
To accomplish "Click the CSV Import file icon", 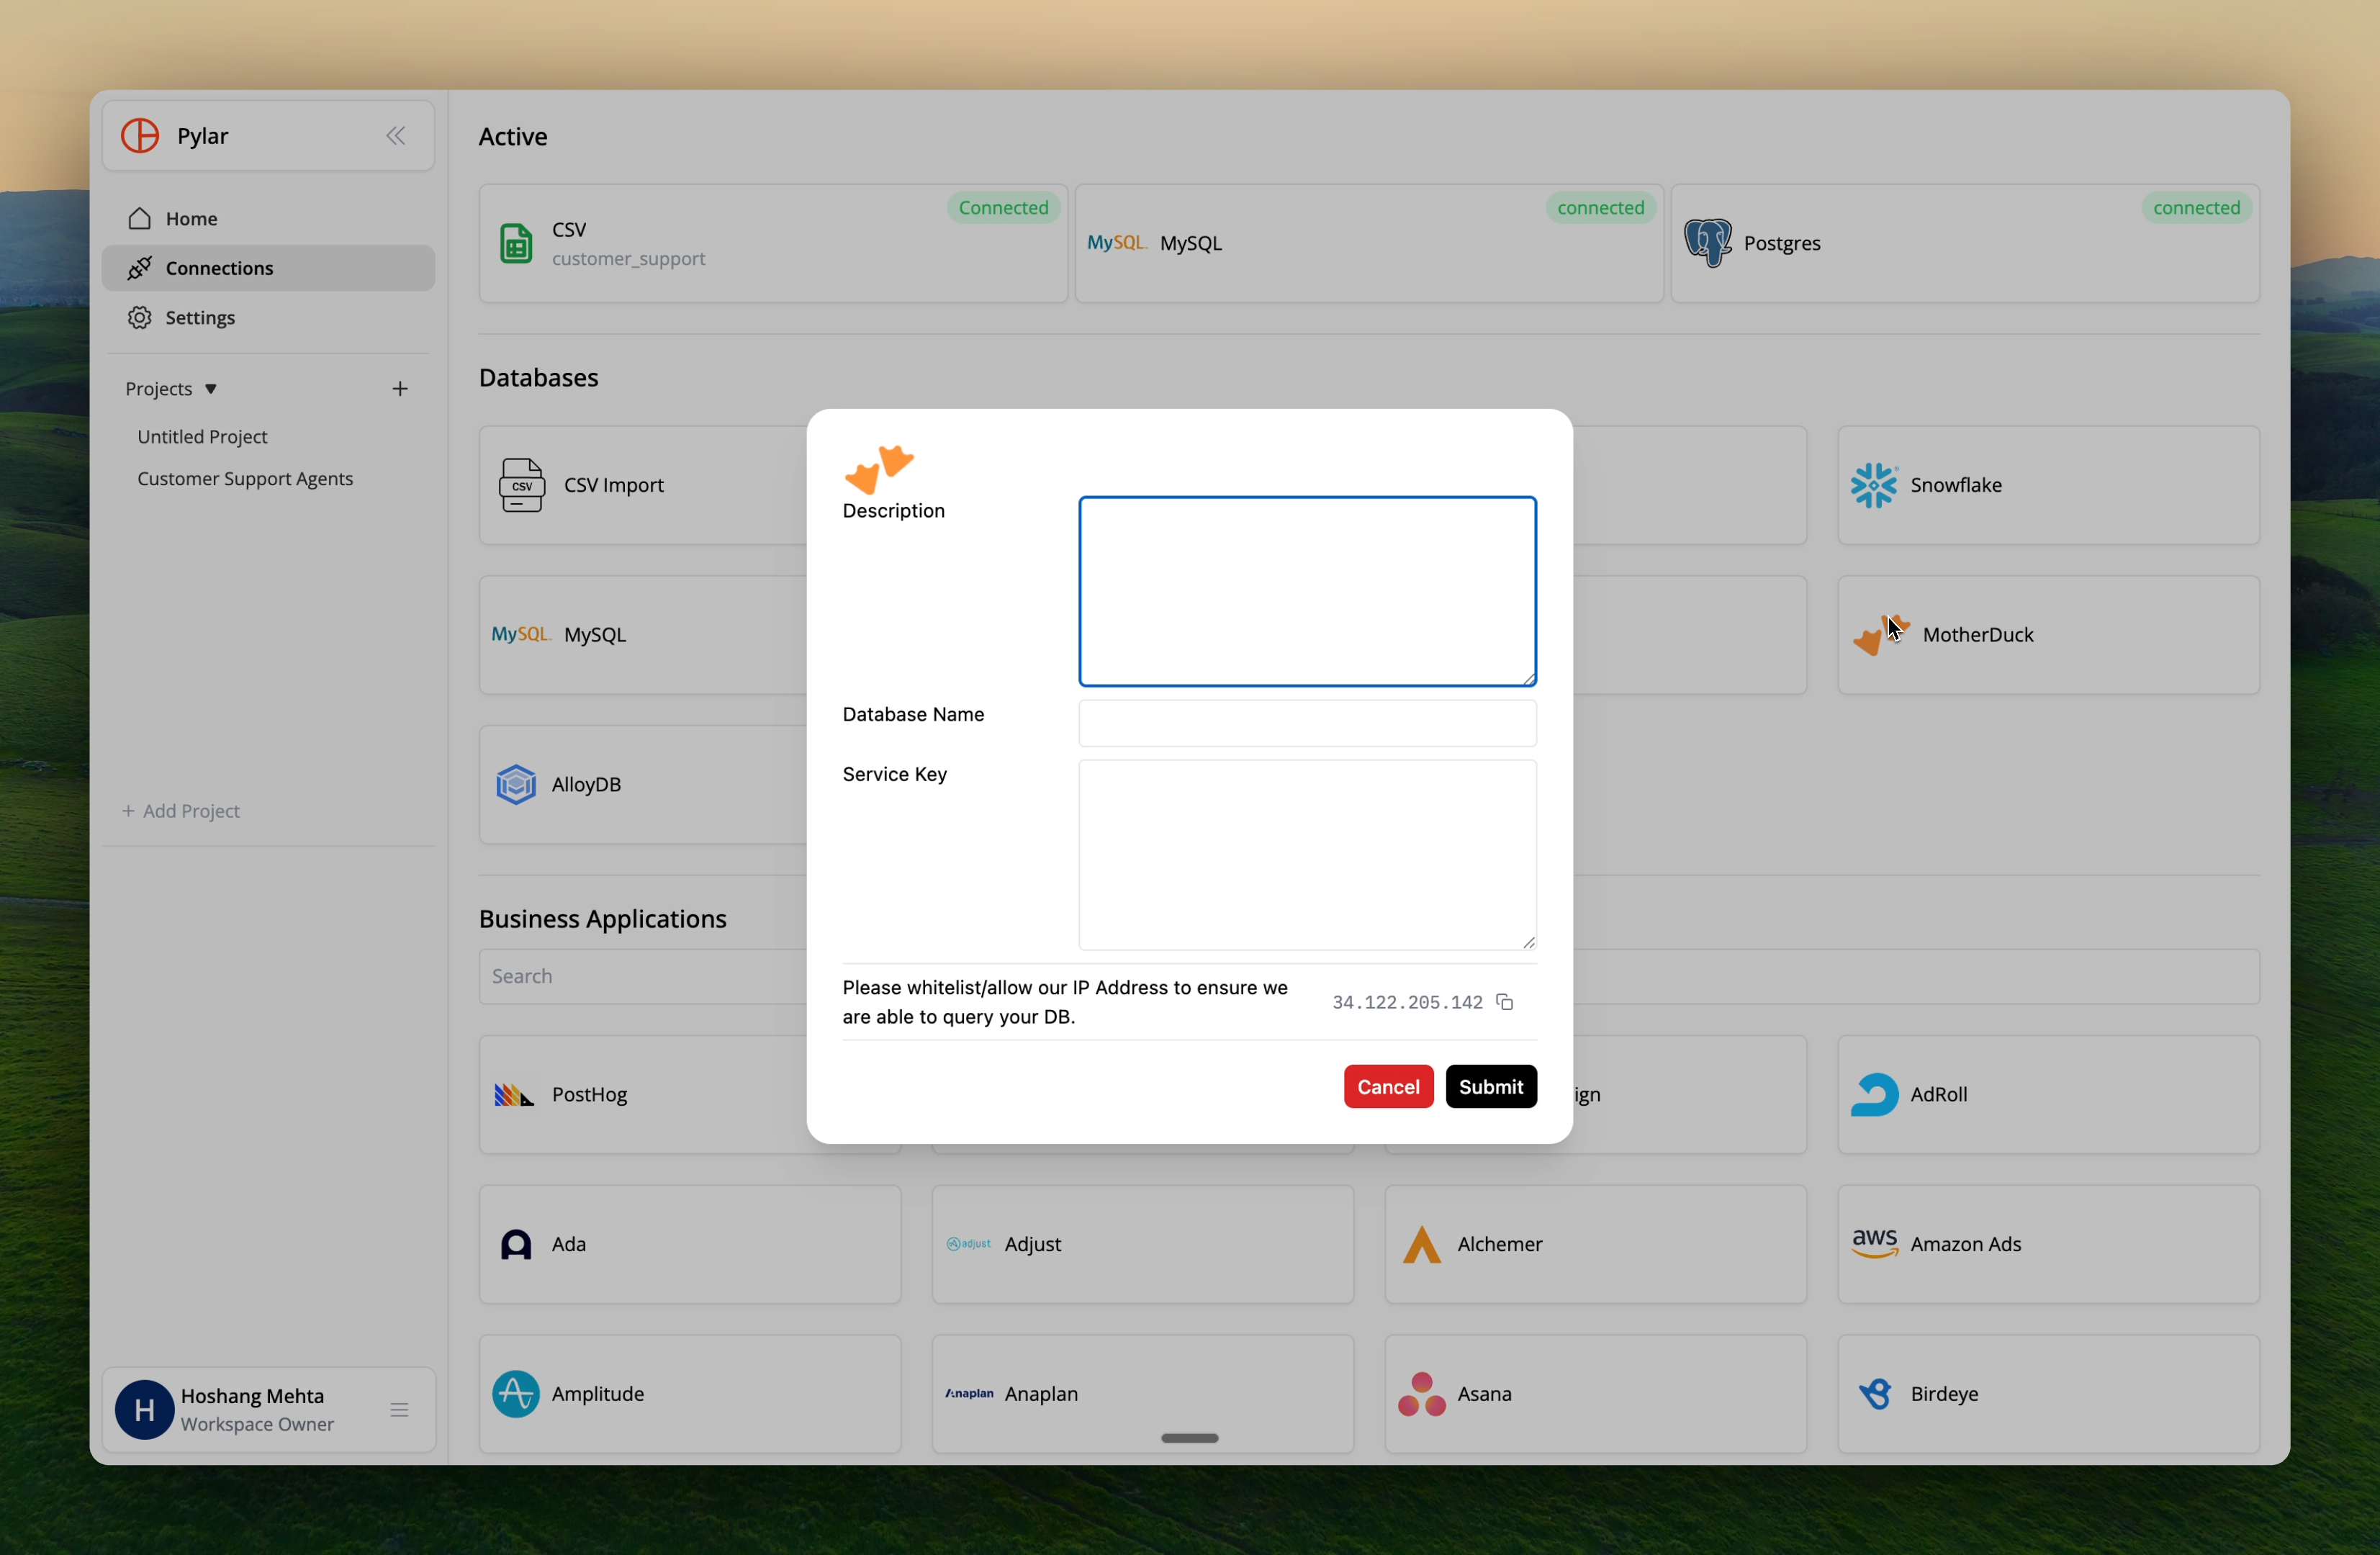I will pos(521,484).
